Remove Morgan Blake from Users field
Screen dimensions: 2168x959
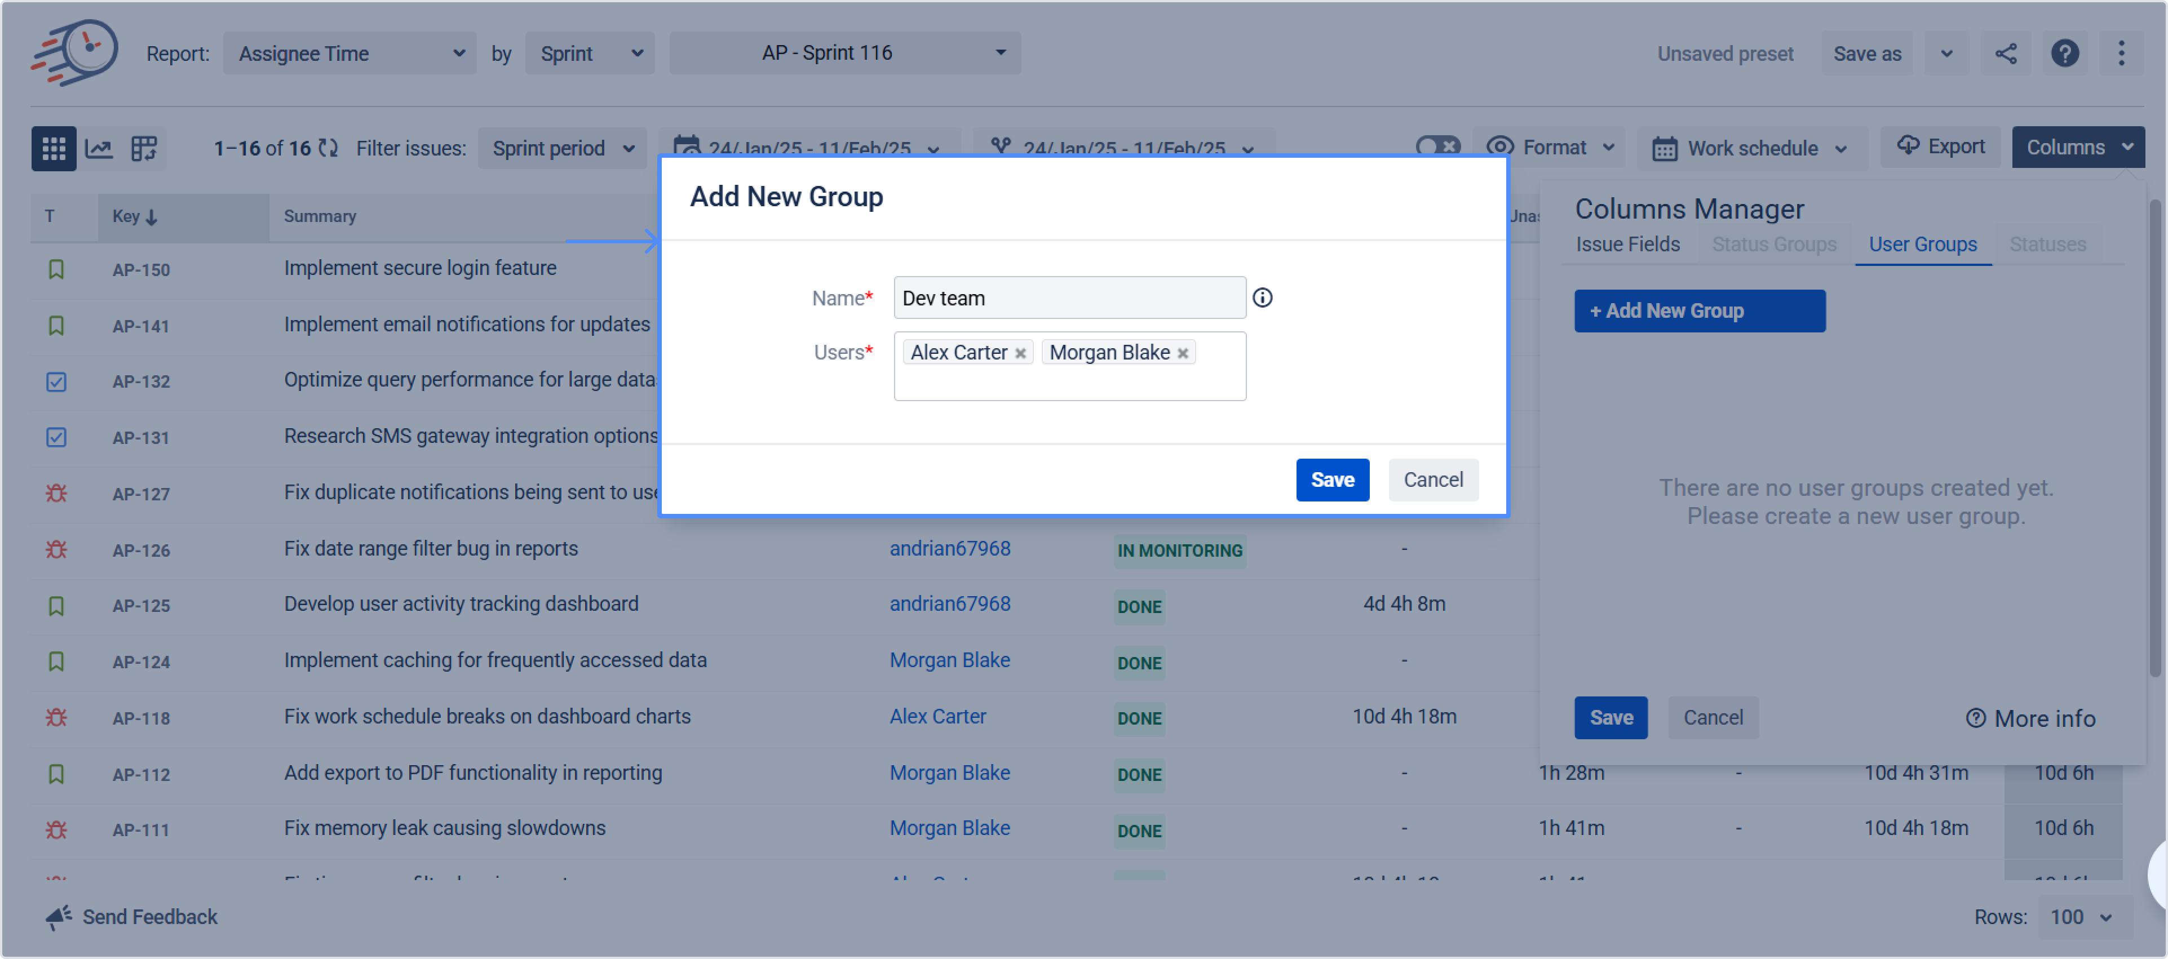pyautogui.click(x=1183, y=353)
